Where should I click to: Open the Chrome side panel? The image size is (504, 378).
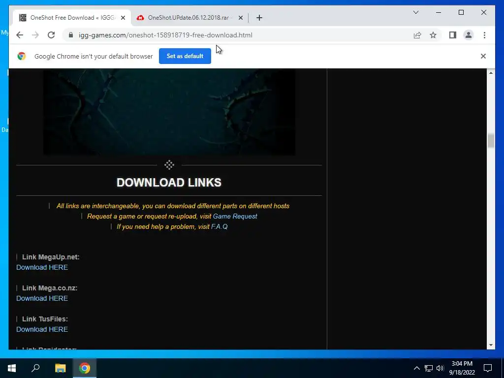[453, 35]
